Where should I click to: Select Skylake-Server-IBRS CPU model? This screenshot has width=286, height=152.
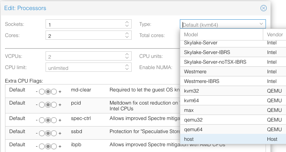tap(233, 52)
